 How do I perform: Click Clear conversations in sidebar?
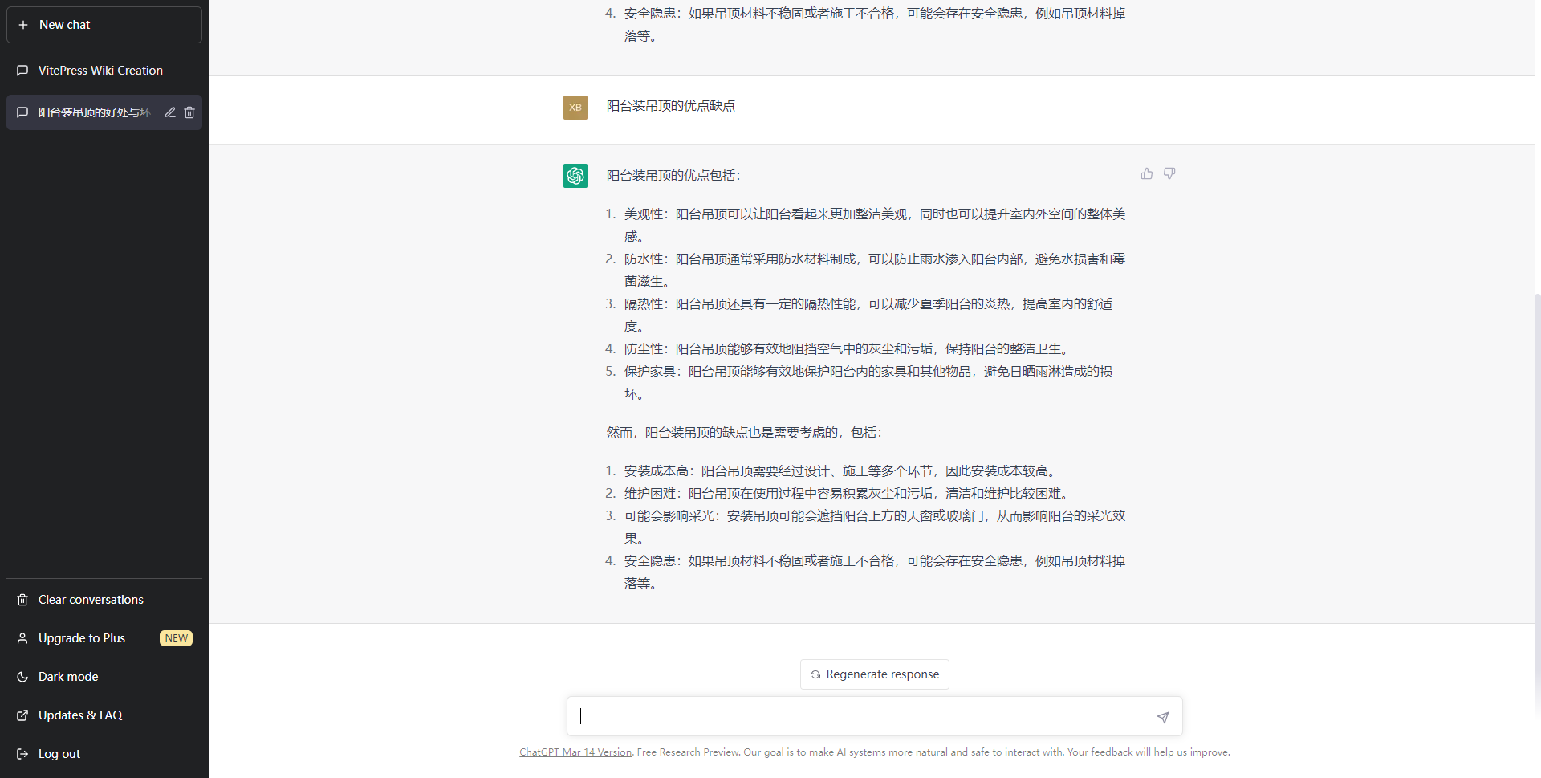click(x=91, y=600)
